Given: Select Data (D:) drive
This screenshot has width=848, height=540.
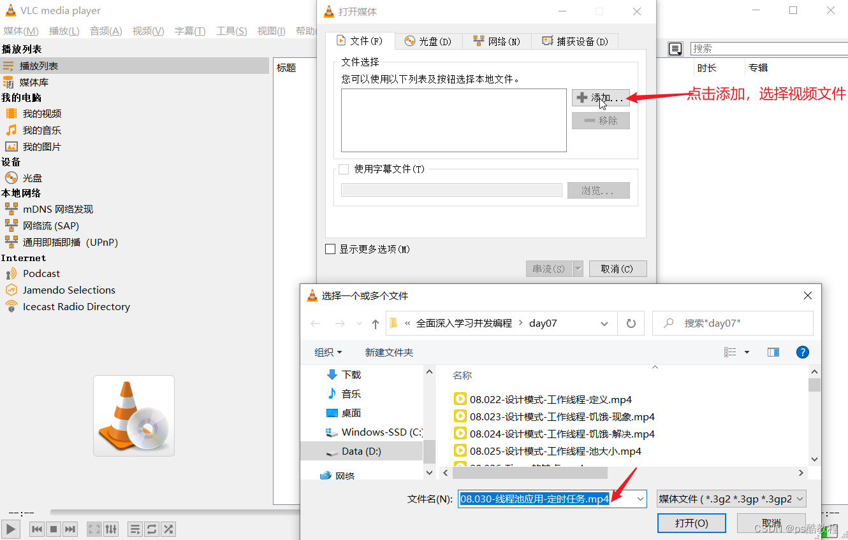Looking at the screenshot, I should (x=362, y=451).
